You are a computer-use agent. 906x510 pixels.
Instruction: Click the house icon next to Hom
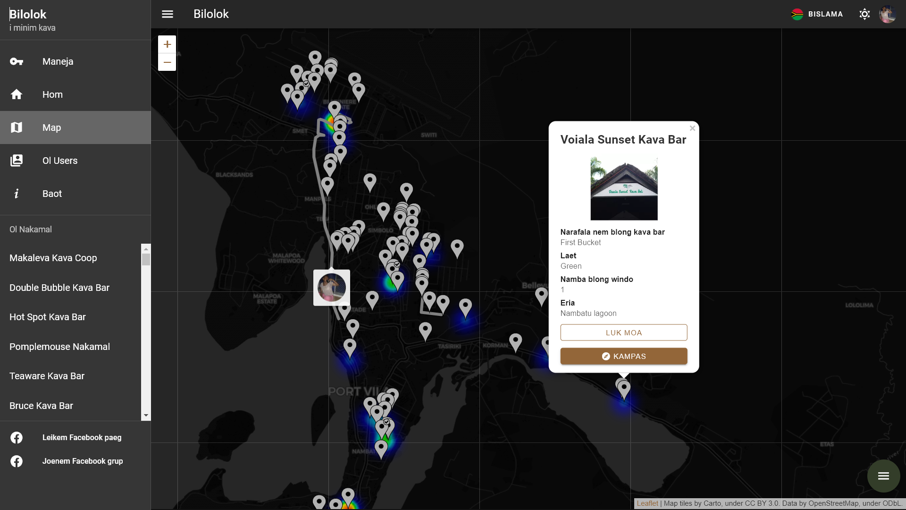(x=17, y=94)
